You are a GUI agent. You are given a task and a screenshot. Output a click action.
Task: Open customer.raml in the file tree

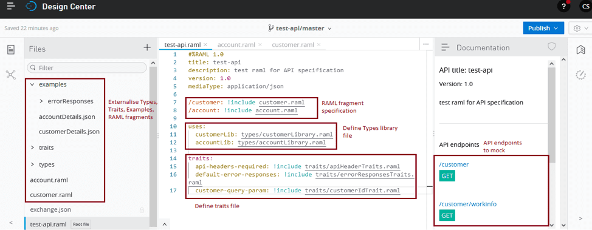(51, 195)
